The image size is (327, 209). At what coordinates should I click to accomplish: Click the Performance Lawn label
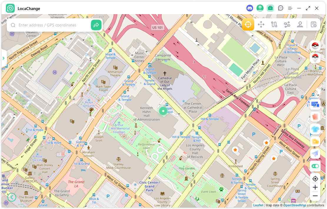(146, 146)
